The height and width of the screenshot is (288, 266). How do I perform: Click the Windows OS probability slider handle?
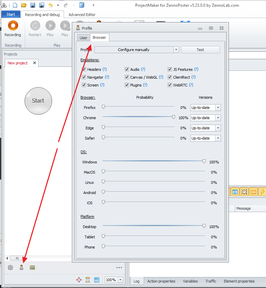pyautogui.click(x=204, y=161)
